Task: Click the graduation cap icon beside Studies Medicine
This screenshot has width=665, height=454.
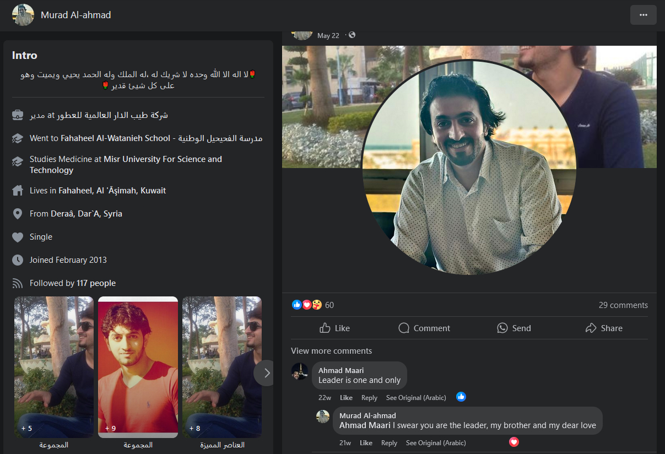Action: tap(18, 161)
